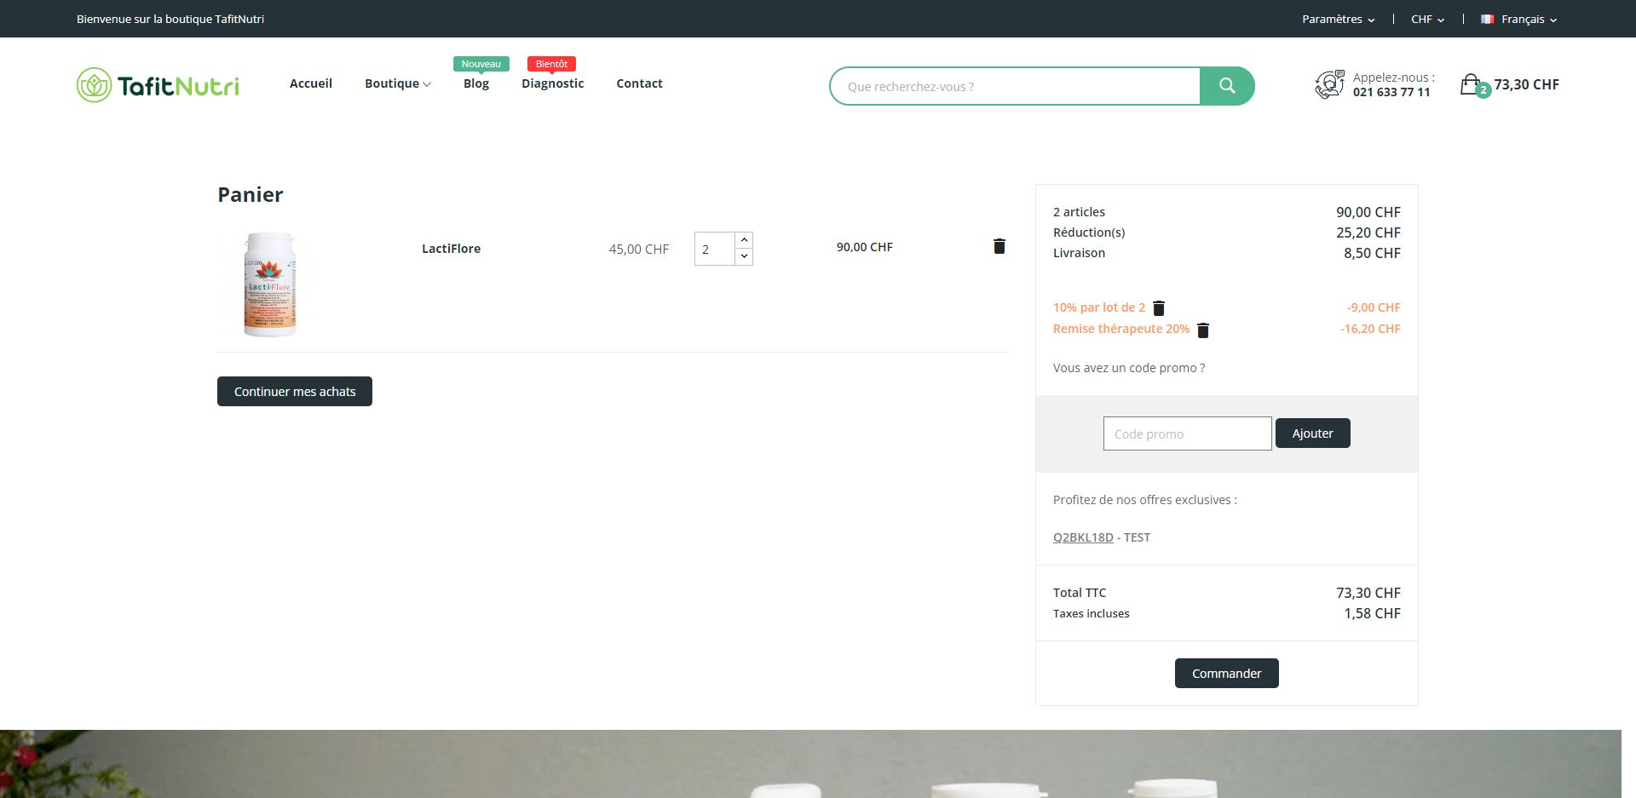Screen dimensions: 1636x798
Task: Click the 'Bientôt' badge above Diagnostic
Action: (x=551, y=64)
